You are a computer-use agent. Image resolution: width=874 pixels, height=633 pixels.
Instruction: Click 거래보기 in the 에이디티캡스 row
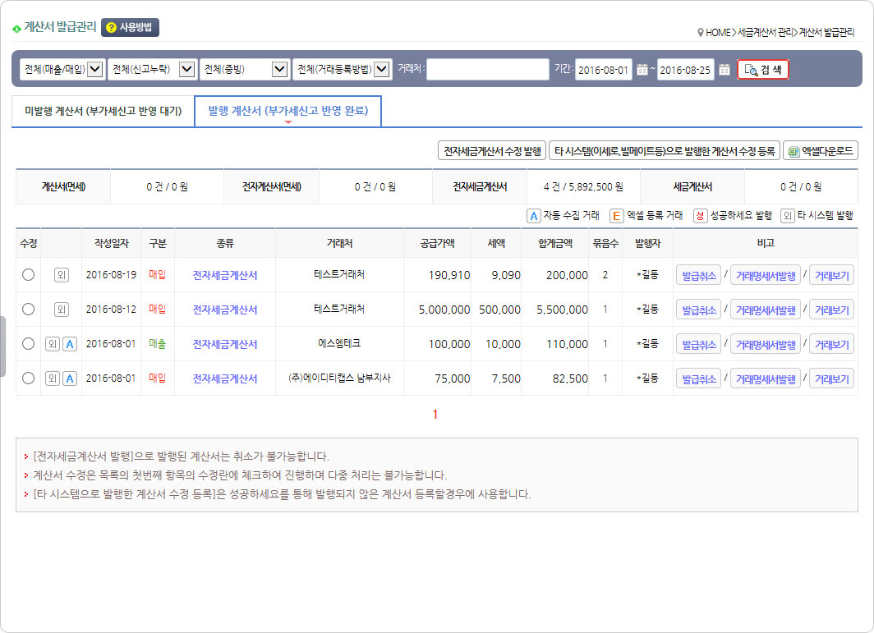click(831, 379)
